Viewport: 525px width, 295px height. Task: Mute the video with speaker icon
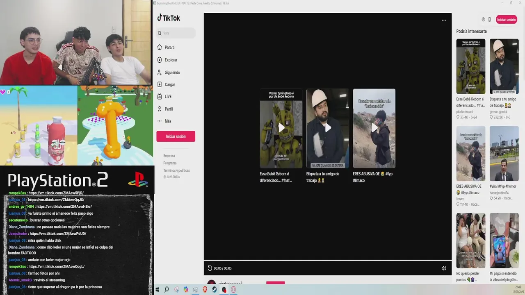click(x=444, y=268)
